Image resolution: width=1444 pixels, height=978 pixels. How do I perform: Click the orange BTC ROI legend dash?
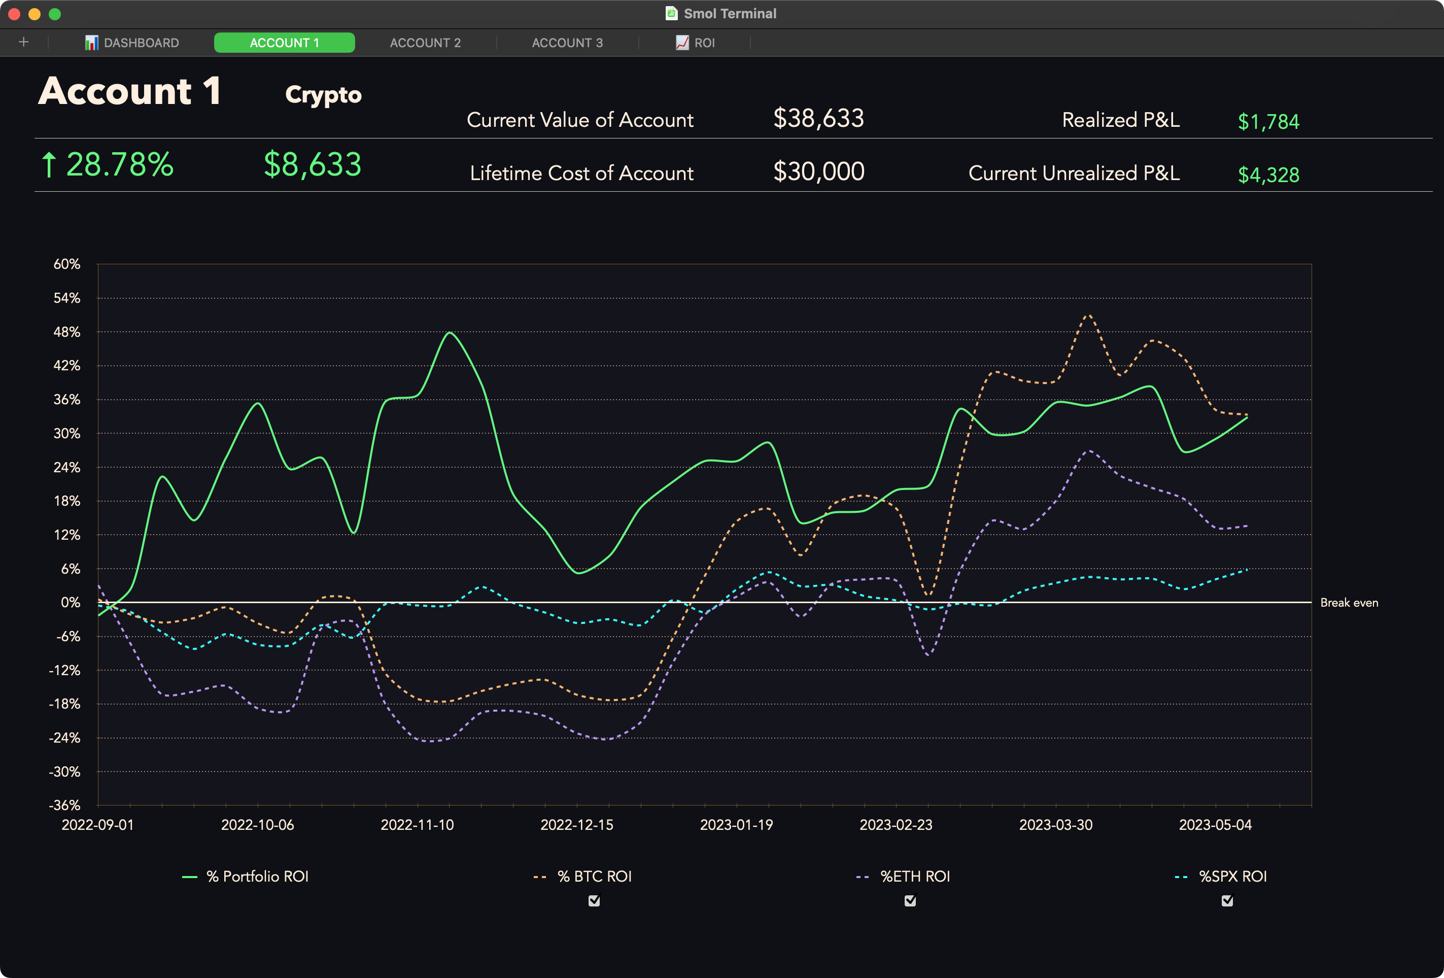tap(539, 877)
